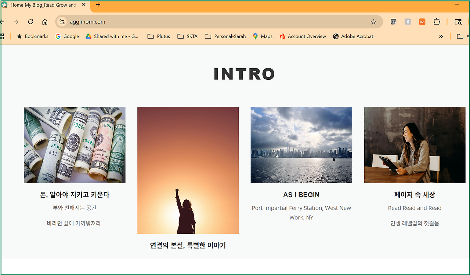This screenshot has width=470, height=275.
Task: Go back to the previous page
Action: point(2,22)
